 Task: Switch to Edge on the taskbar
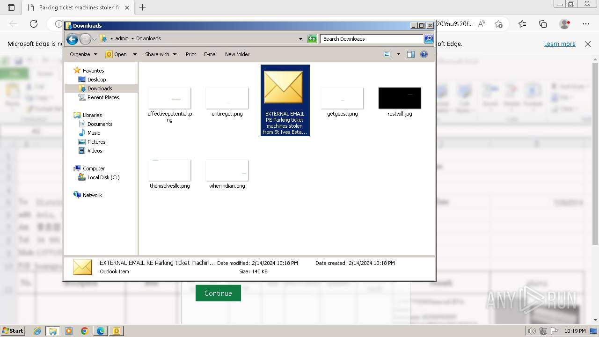tap(101, 331)
